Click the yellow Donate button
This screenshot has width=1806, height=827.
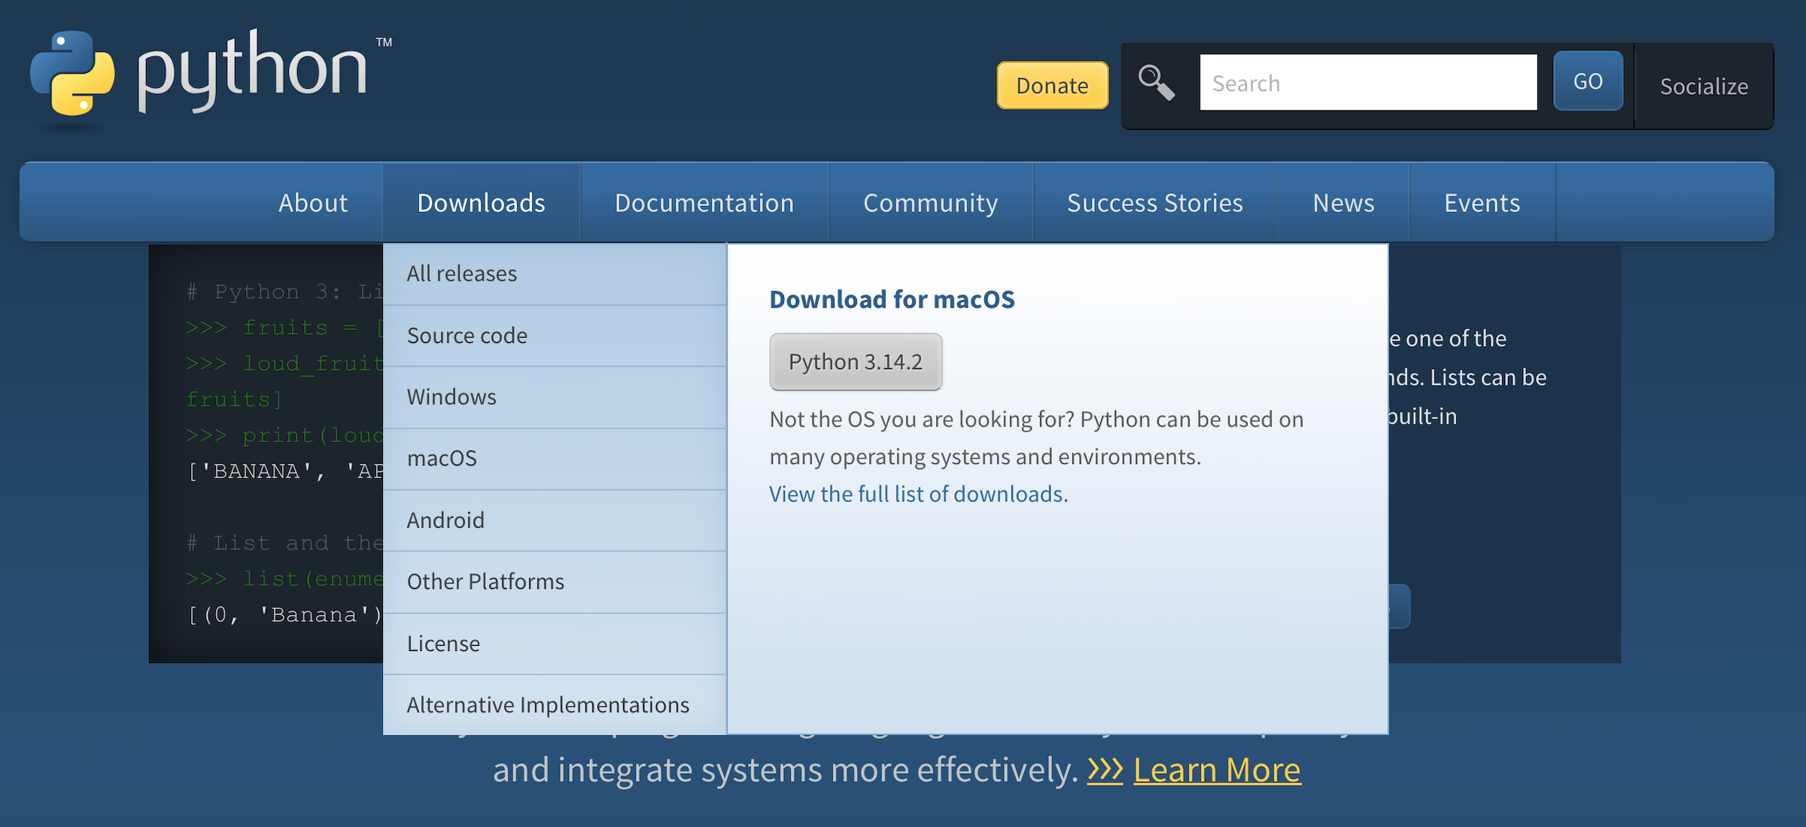1053,85
